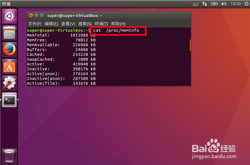Select the Terminal icon in the launcher
Viewport: 250px width, 165px height.
pos(9,100)
